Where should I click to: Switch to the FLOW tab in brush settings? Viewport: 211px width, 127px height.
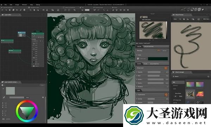(x=146, y=64)
